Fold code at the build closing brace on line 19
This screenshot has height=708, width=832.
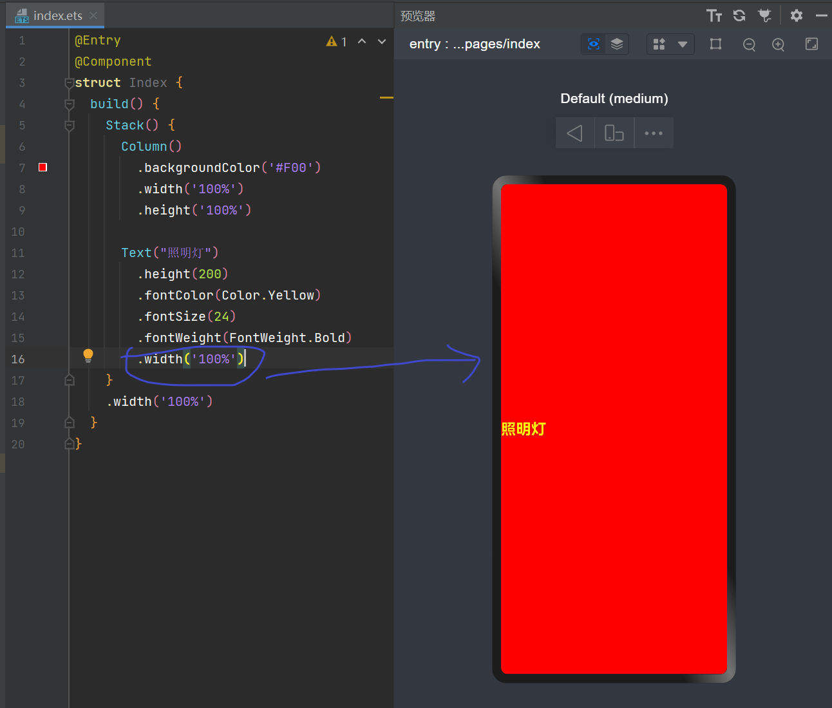pyautogui.click(x=70, y=423)
